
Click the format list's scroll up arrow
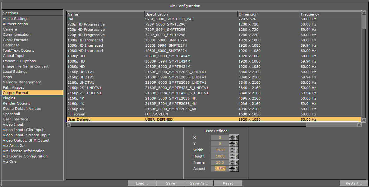point(364,13)
